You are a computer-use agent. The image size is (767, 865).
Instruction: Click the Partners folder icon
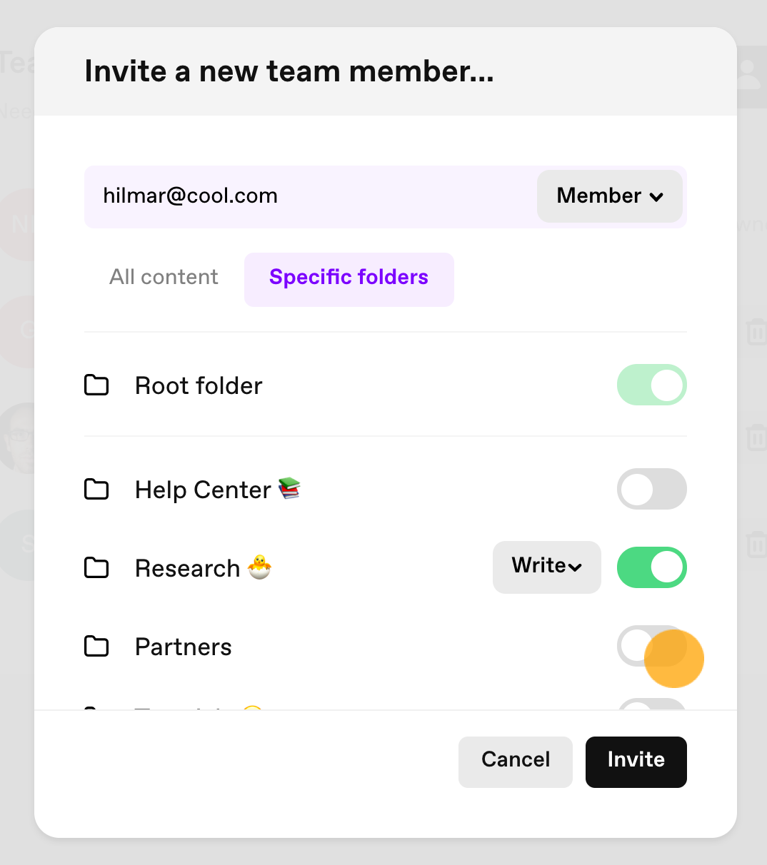coord(96,647)
